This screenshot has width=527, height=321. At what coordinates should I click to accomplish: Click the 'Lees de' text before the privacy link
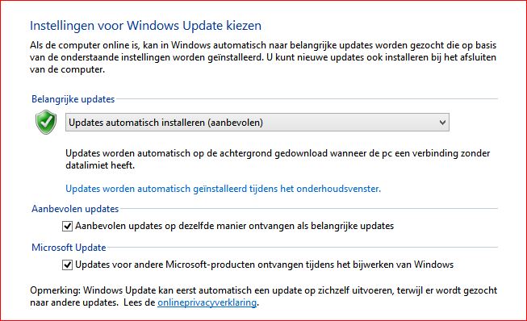[139, 302]
